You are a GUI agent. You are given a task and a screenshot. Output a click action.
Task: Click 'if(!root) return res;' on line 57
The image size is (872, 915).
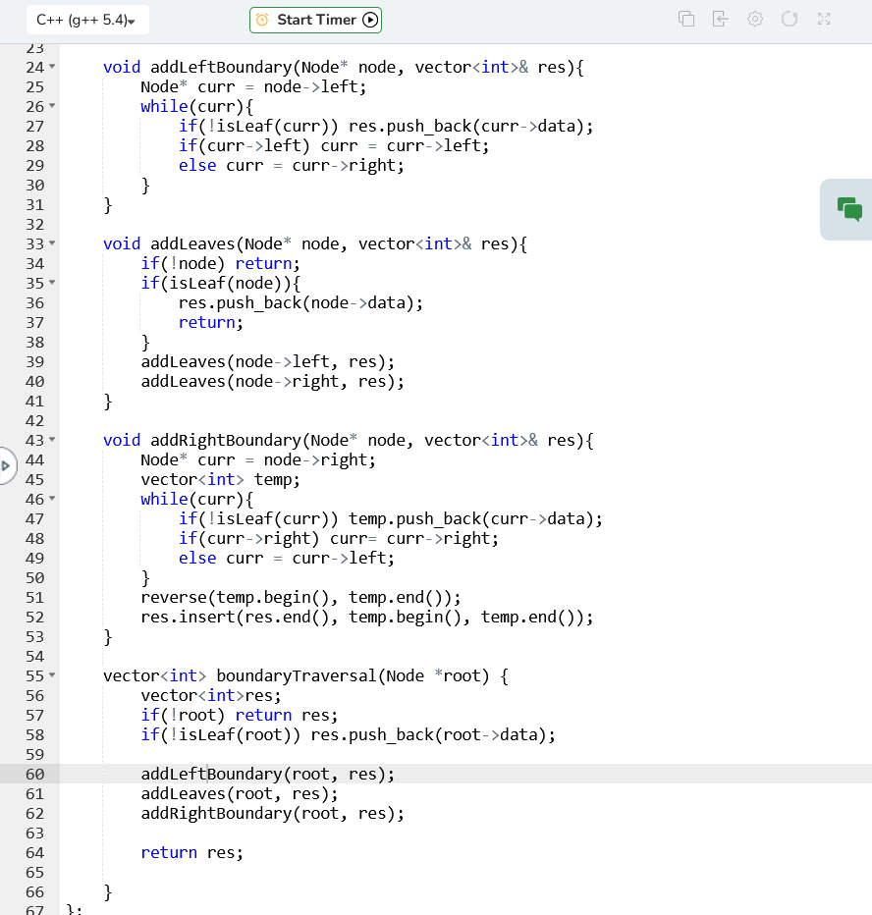tap(240, 716)
